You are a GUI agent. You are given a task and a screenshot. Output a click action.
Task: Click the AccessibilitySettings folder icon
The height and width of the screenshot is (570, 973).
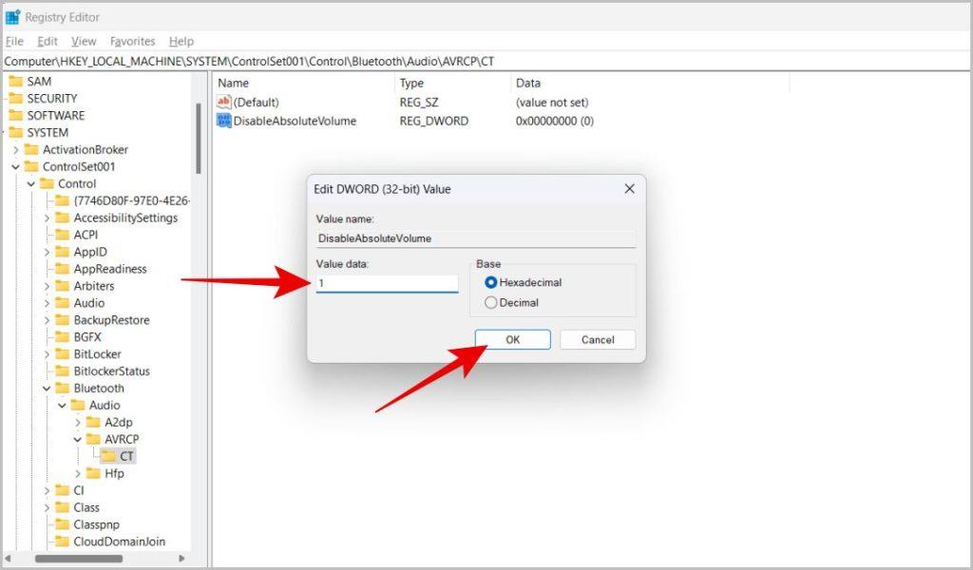click(63, 218)
